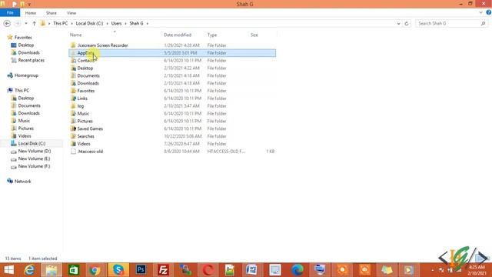
Task: Select the Documents folder in file list
Action: coord(88,75)
